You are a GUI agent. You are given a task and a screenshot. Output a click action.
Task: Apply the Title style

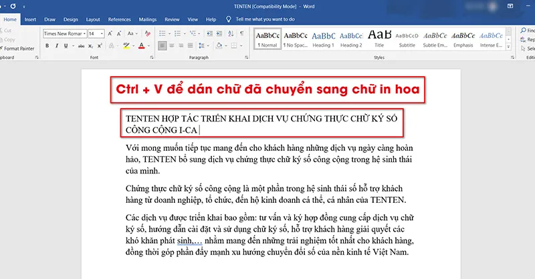pos(379,39)
